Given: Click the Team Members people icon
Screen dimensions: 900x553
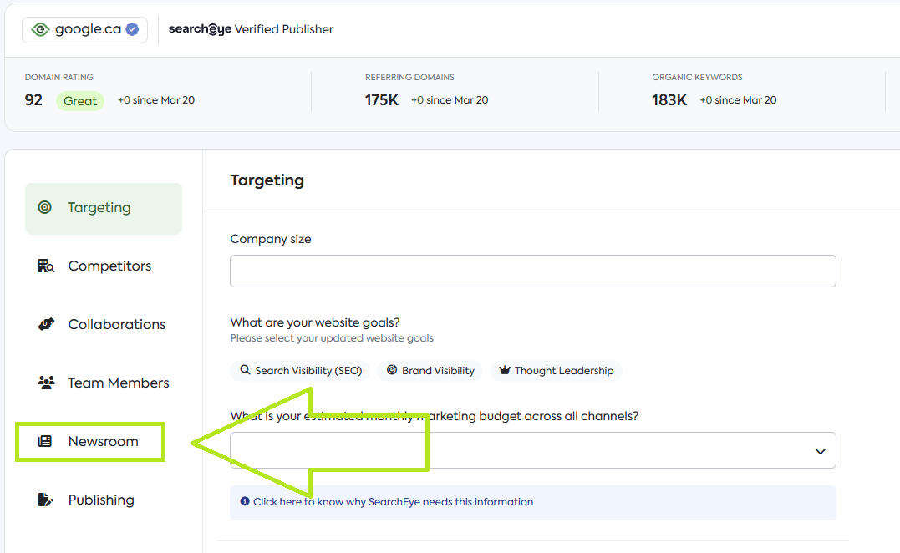Looking at the screenshot, I should pyautogui.click(x=46, y=383).
